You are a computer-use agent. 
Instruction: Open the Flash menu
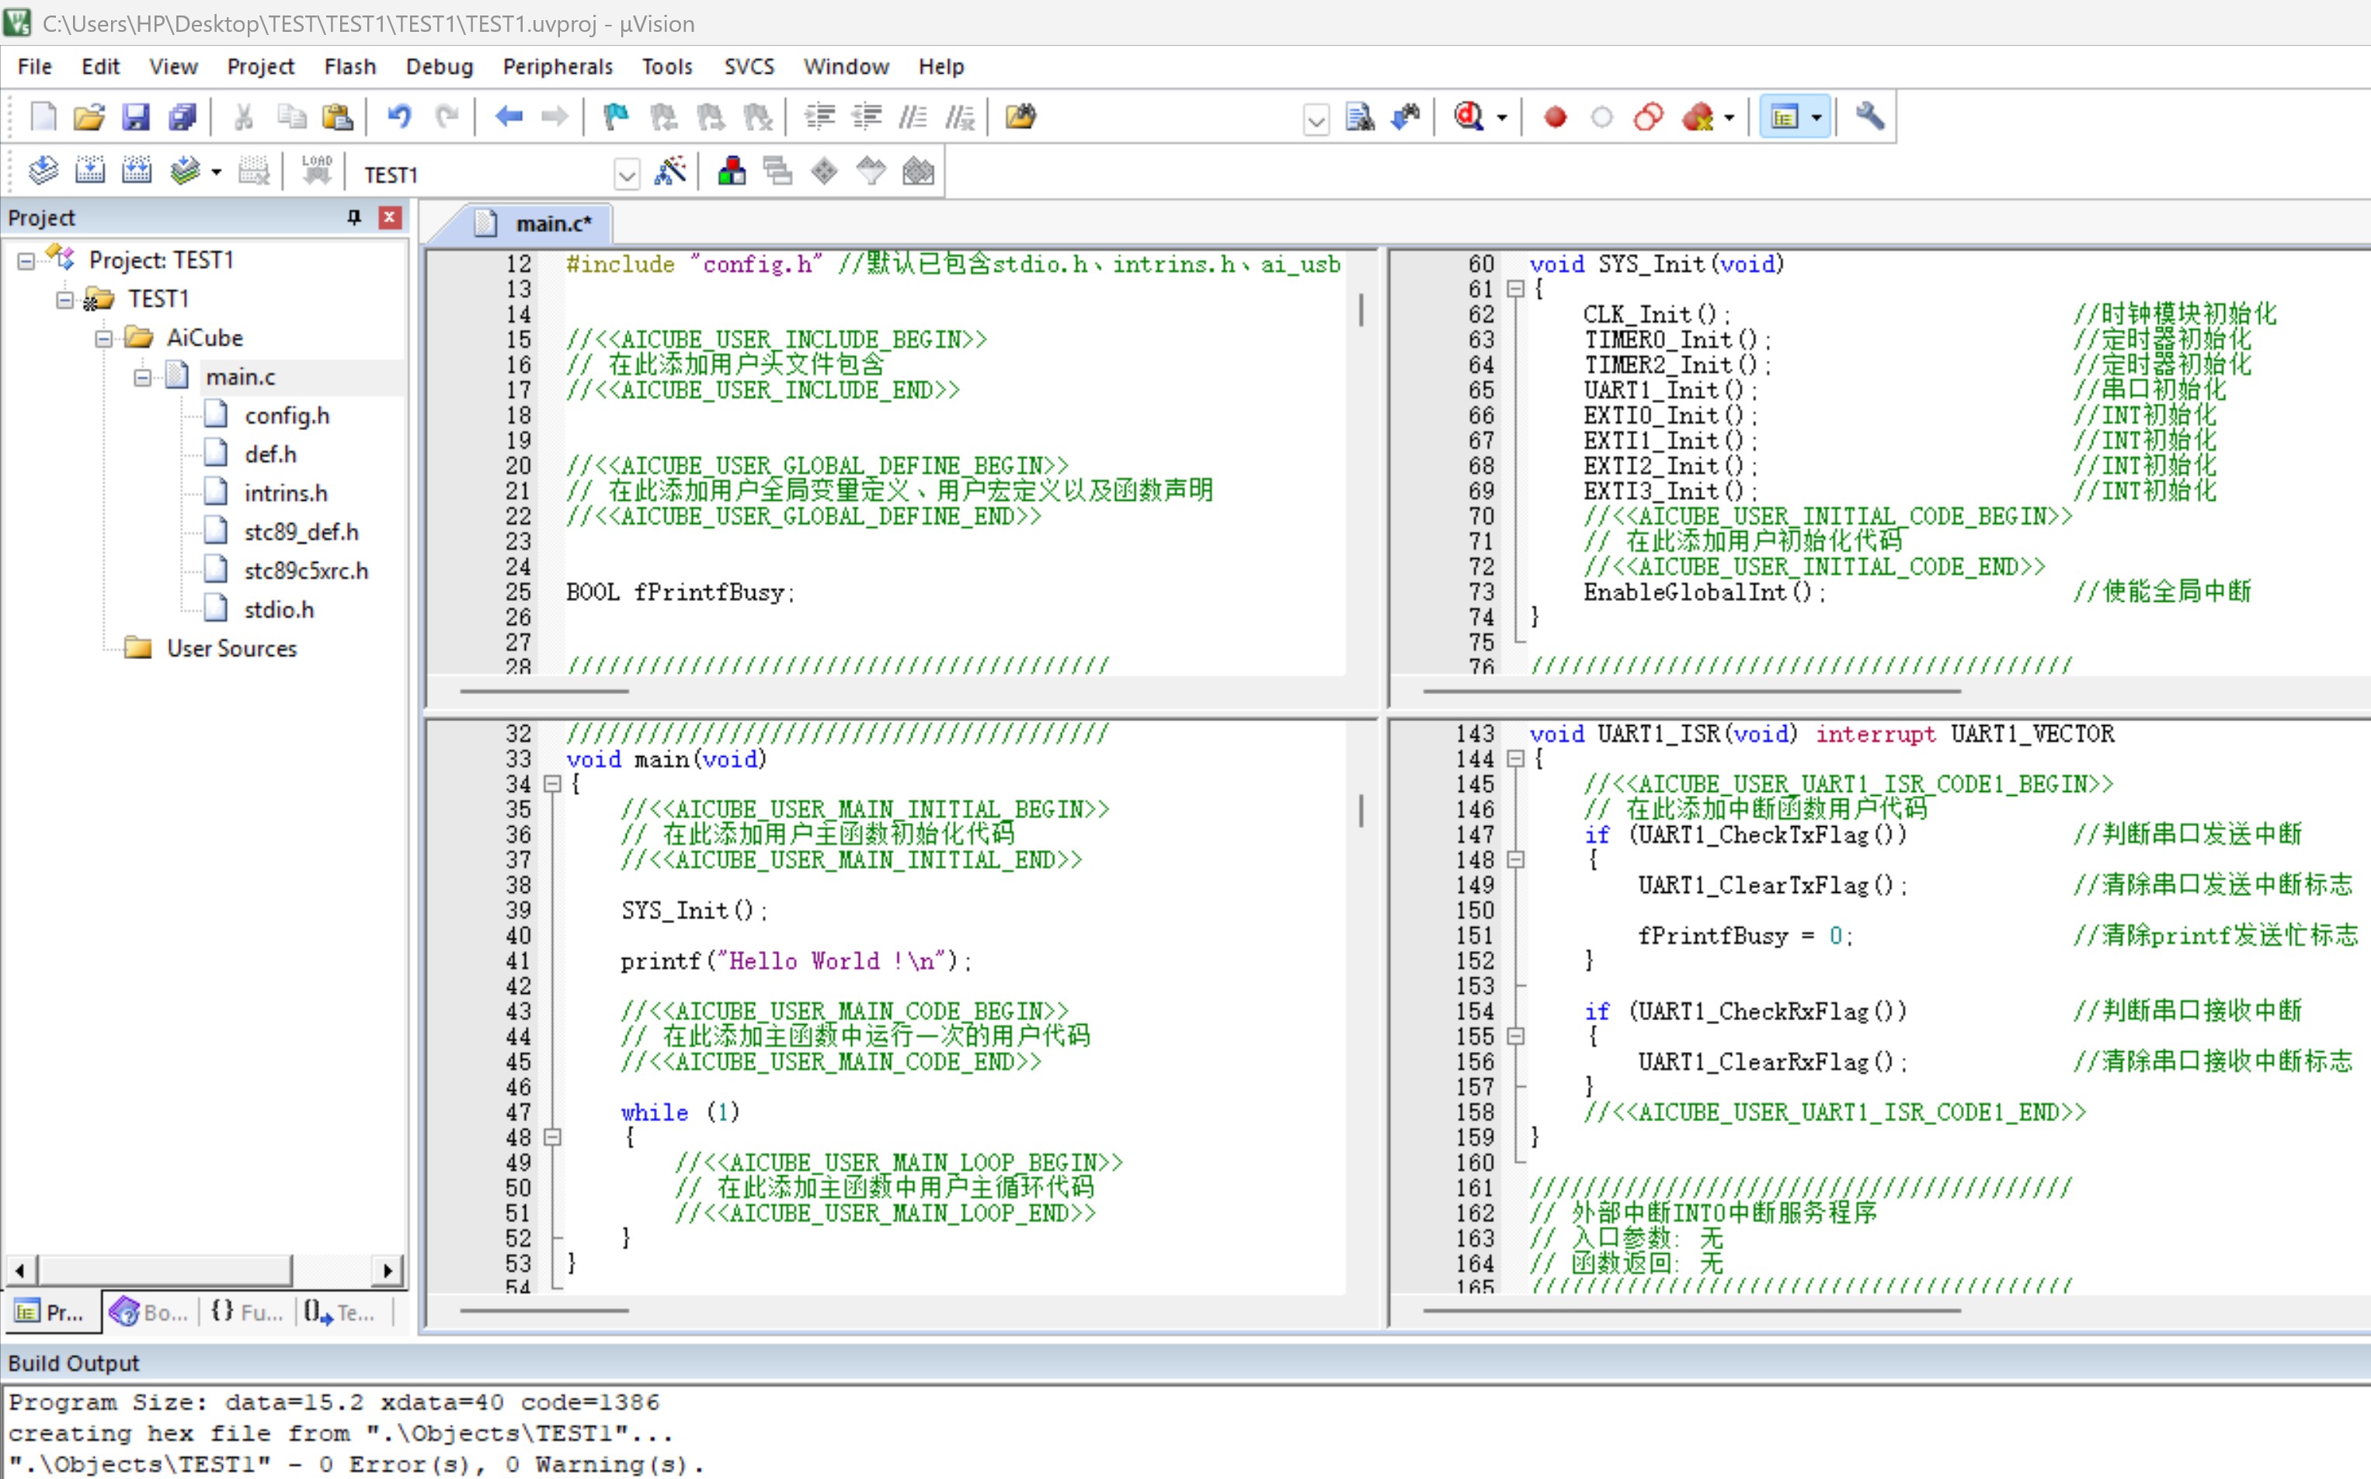coord(349,67)
